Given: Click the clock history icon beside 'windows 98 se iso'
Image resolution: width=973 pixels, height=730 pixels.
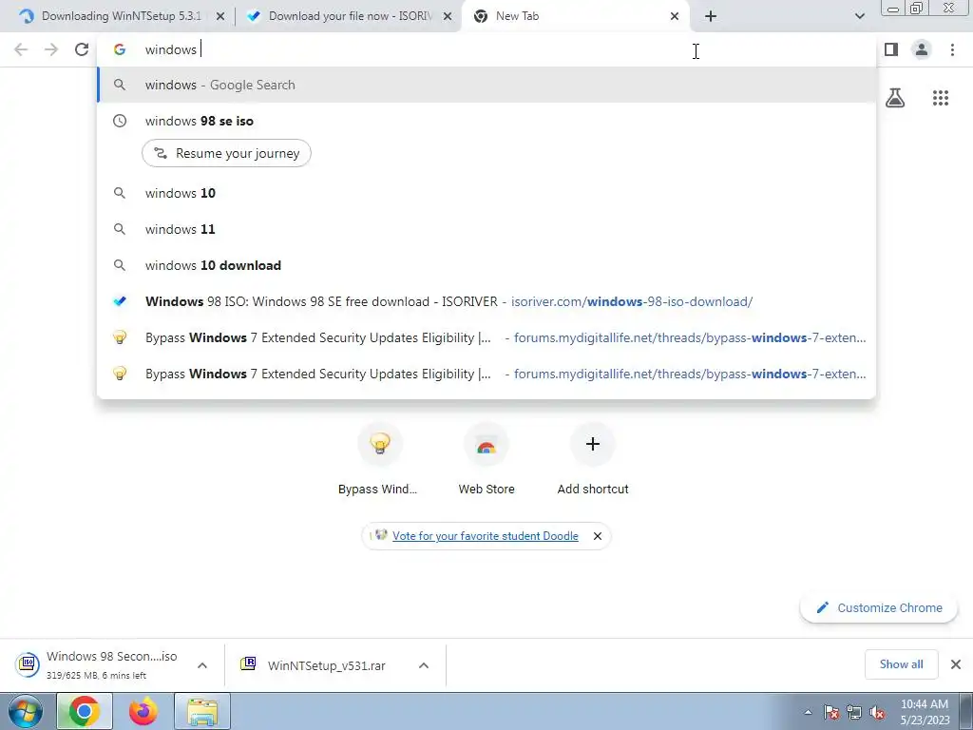Looking at the screenshot, I should (120, 121).
